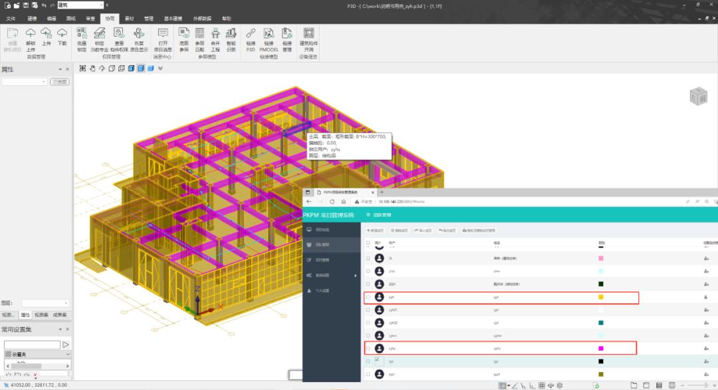
Task: Click the 常用设置集 search input field
Action: click(31, 345)
